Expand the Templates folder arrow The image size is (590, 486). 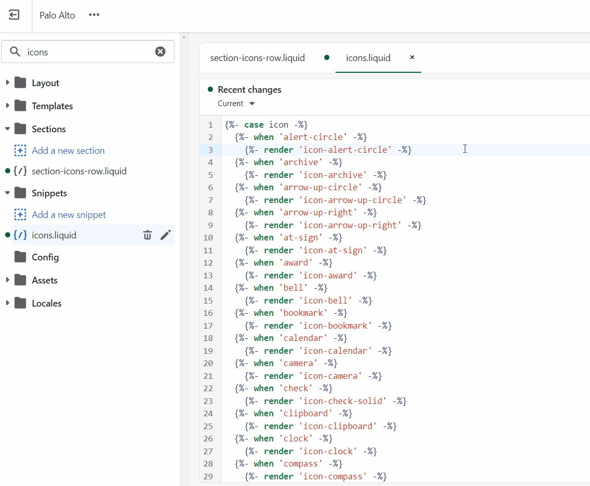point(7,106)
